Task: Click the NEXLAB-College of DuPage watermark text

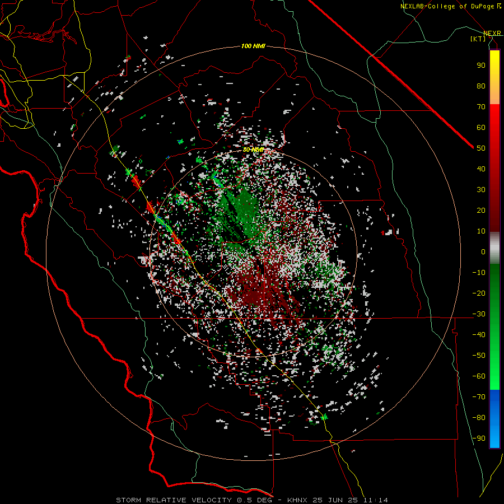Action: (450, 6)
